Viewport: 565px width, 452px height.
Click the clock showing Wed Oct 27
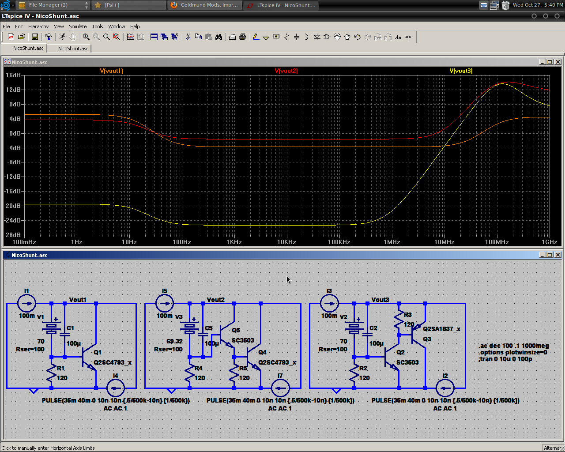coord(538,5)
